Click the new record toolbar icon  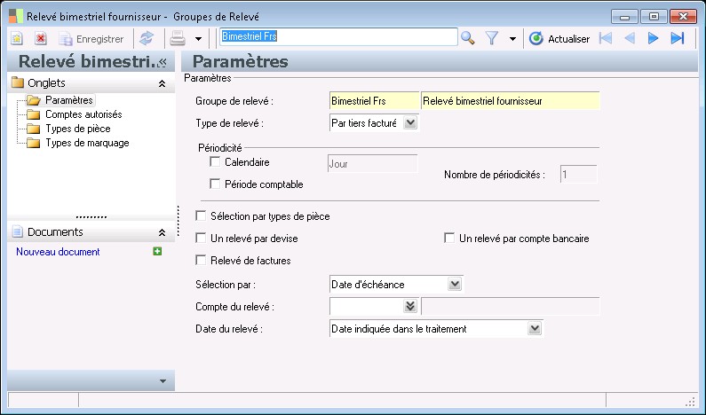(17, 39)
